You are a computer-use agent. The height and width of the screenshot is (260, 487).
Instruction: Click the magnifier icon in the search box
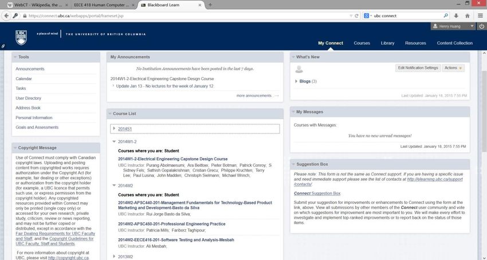point(446,15)
